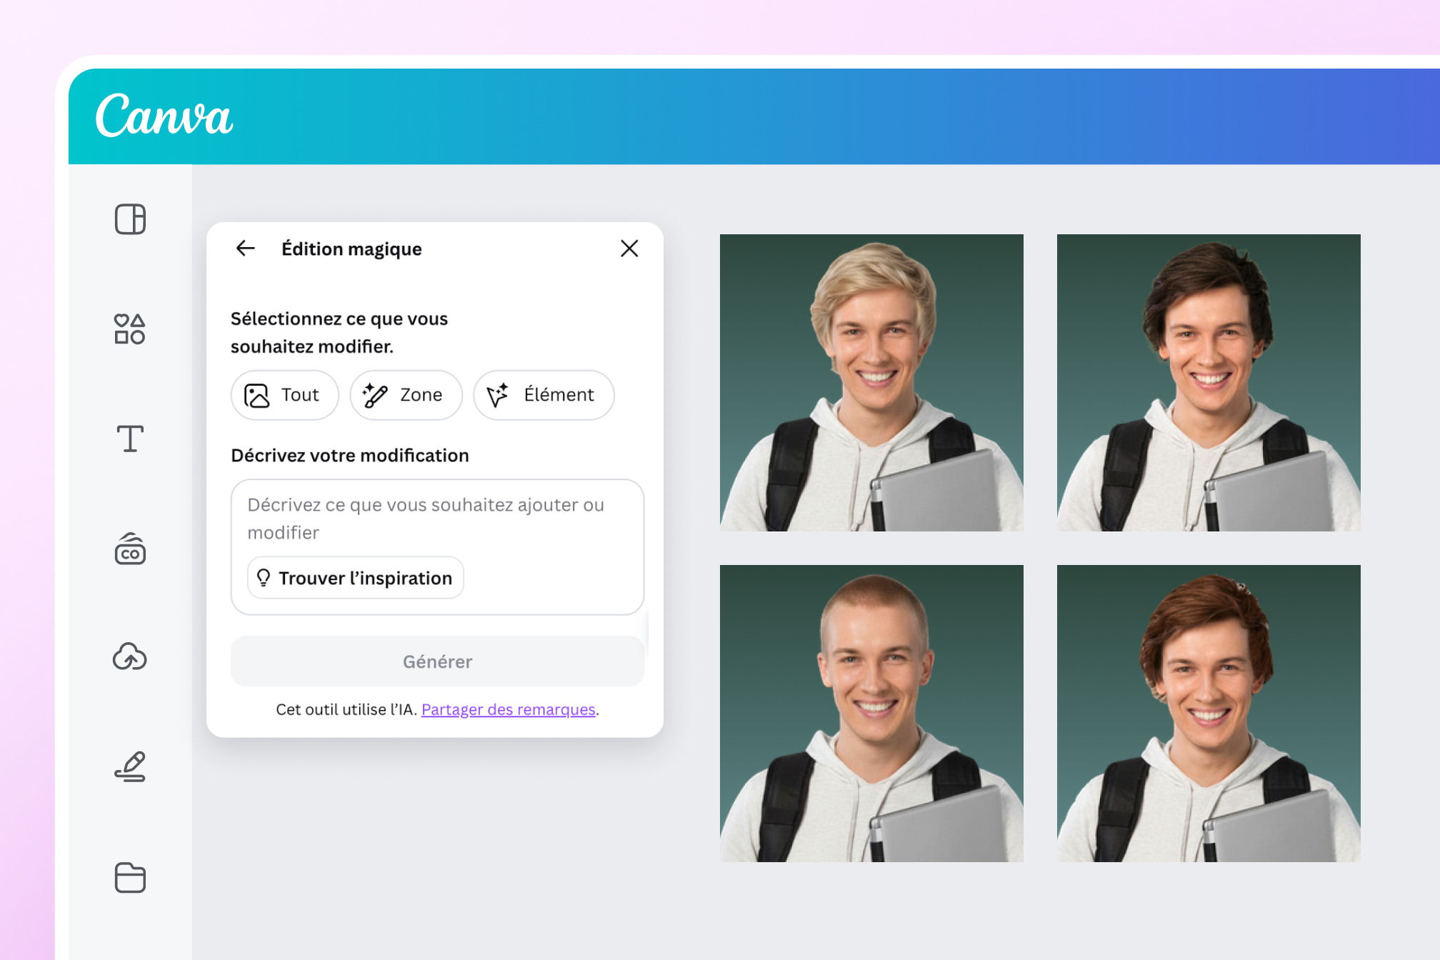Open the Uploads cloud icon
Screen dimensions: 1440x960
[x=130, y=656]
